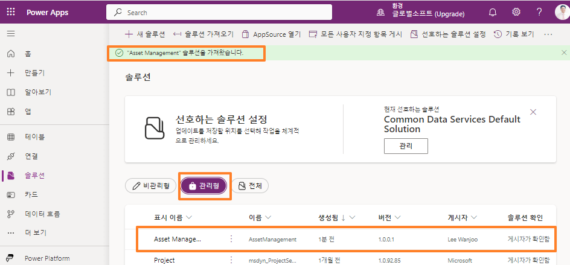The height and width of the screenshot is (265, 570).
Task: Click 모든 사용자 지정 항목 게시
Action: [355, 34]
